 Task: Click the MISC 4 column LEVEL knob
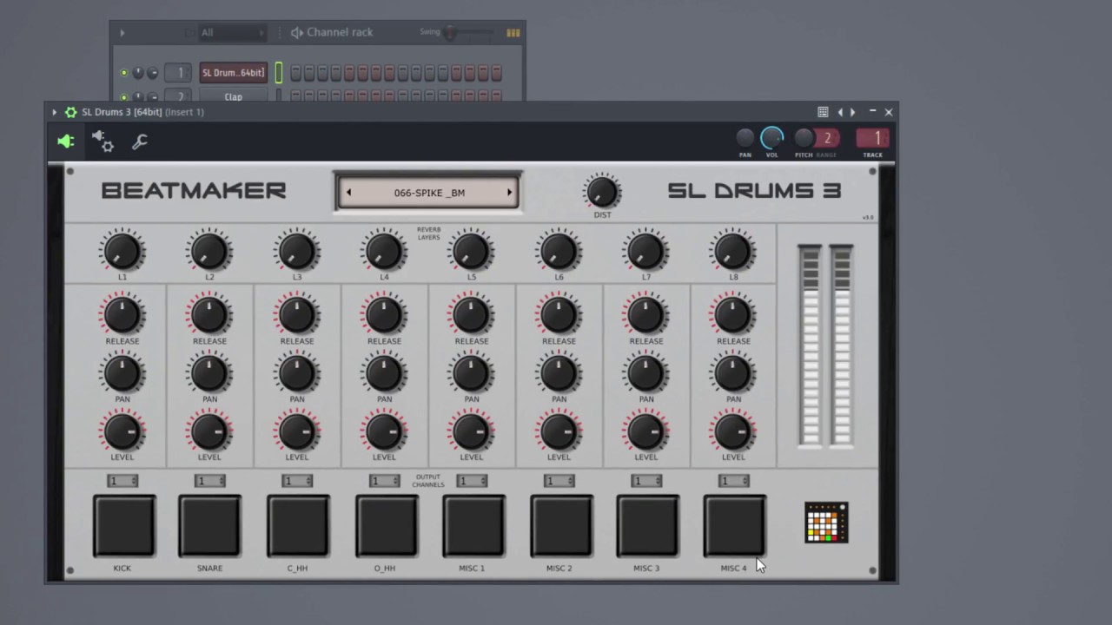(733, 431)
